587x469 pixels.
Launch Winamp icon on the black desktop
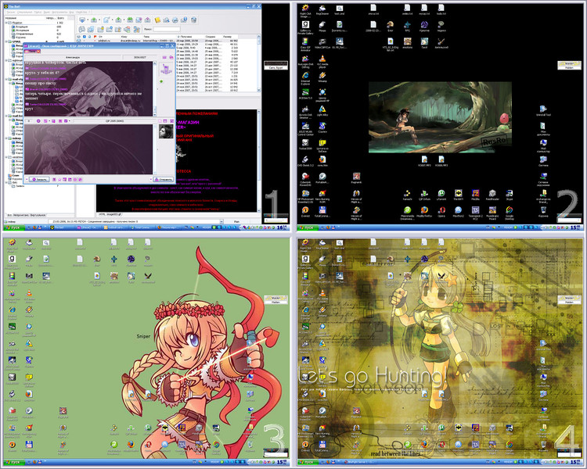click(322, 77)
